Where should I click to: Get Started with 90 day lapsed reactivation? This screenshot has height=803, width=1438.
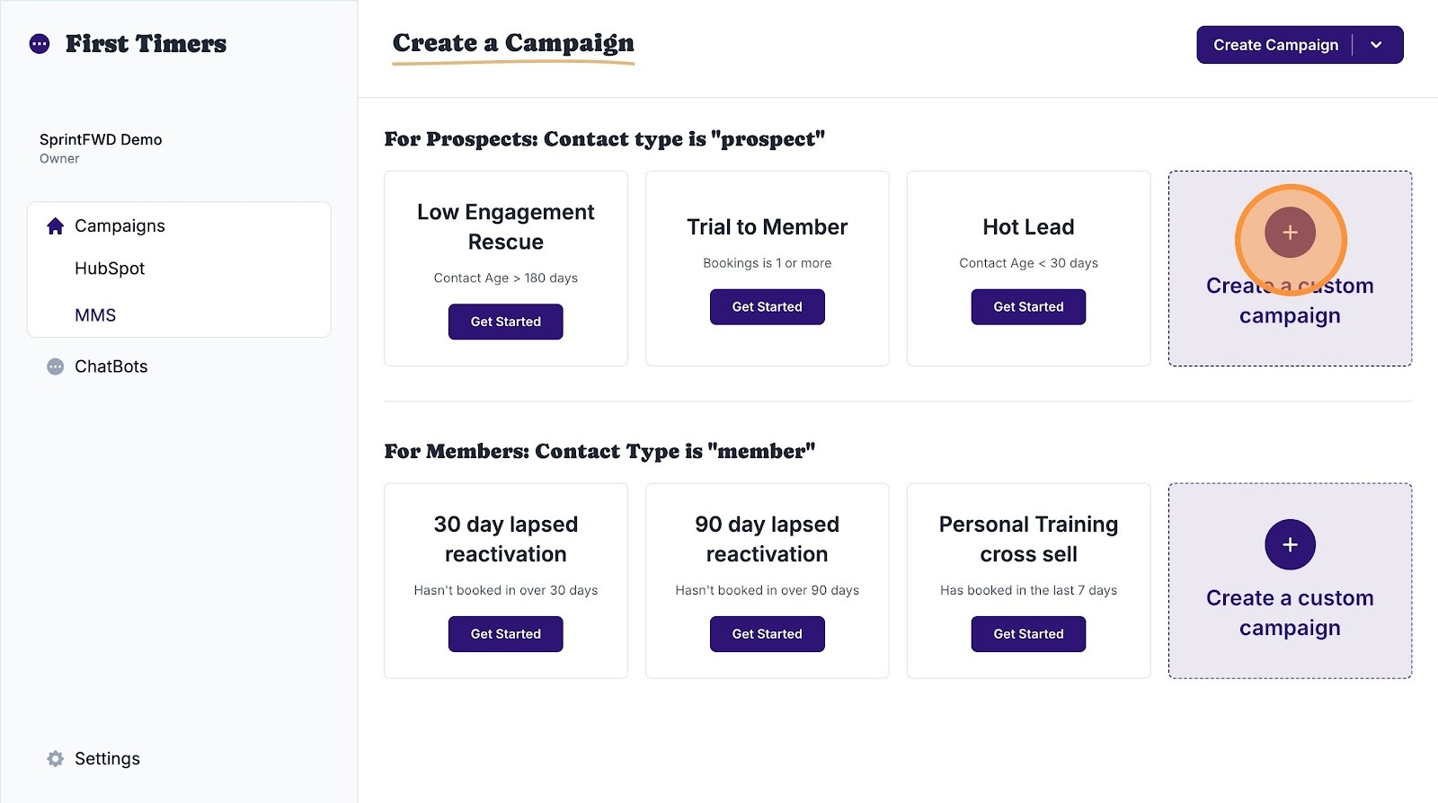click(x=768, y=634)
